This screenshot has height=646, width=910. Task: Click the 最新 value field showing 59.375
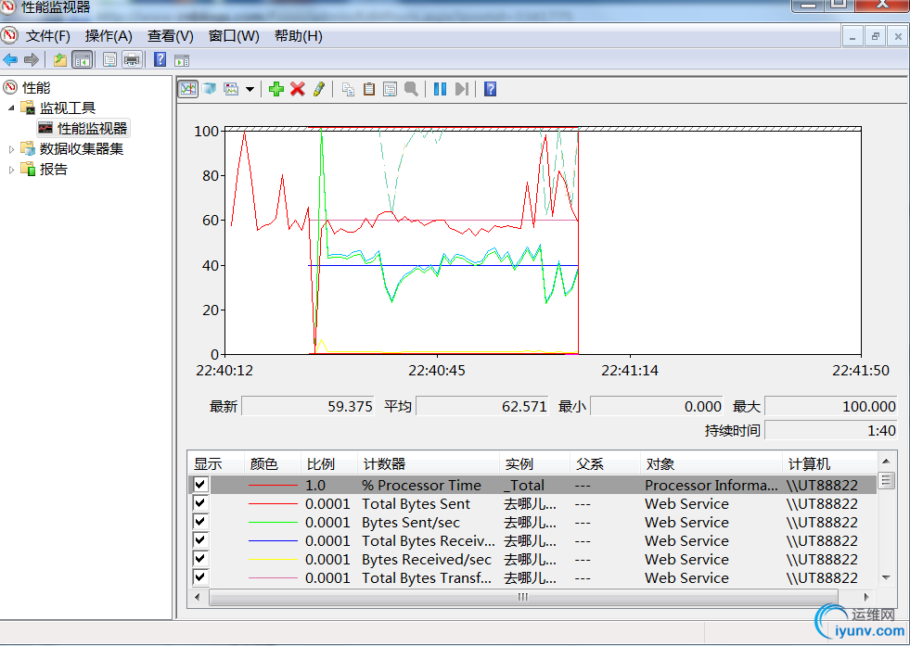point(308,406)
